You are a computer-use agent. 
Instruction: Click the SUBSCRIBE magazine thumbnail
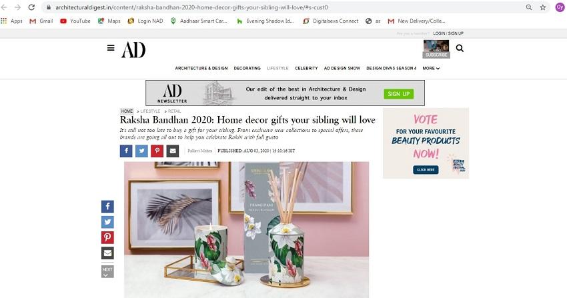coord(436,49)
